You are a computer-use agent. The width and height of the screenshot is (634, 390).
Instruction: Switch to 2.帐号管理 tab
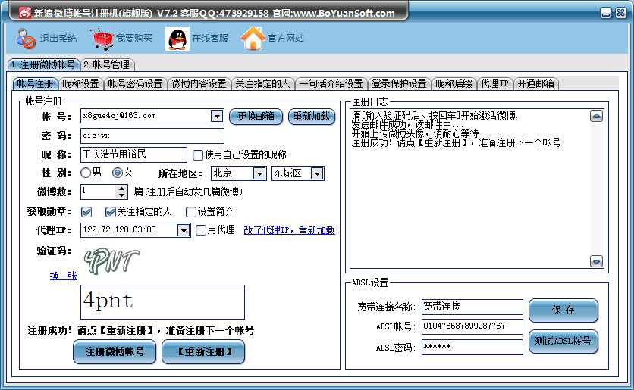click(107, 64)
